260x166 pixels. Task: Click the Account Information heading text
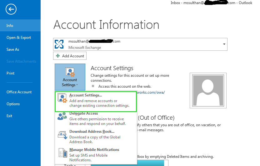point(106,25)
